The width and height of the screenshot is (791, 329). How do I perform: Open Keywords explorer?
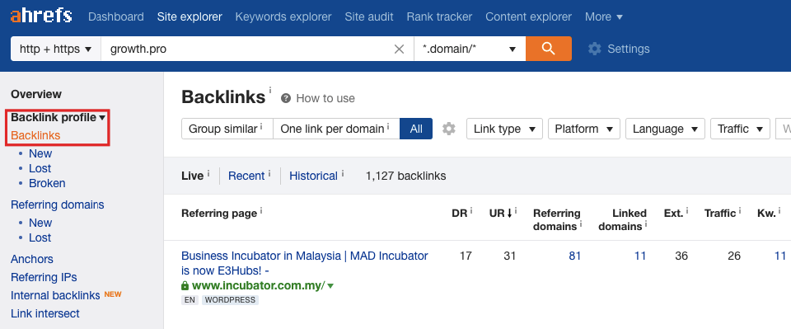283,16
